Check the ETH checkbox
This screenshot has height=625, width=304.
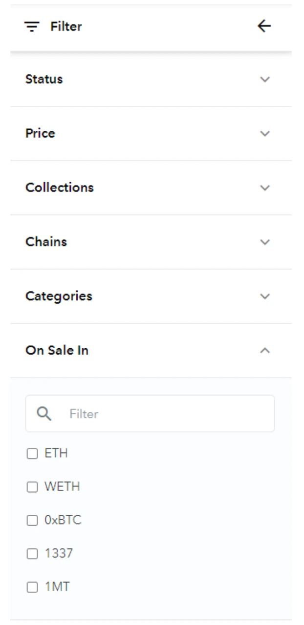click(x=32, y=454)
